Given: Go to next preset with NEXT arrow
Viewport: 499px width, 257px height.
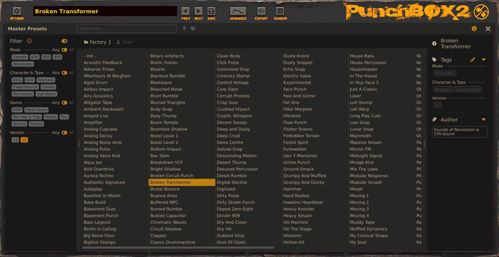Looking at the screenshot, I should pyautogui.click(x=199, y=11).
